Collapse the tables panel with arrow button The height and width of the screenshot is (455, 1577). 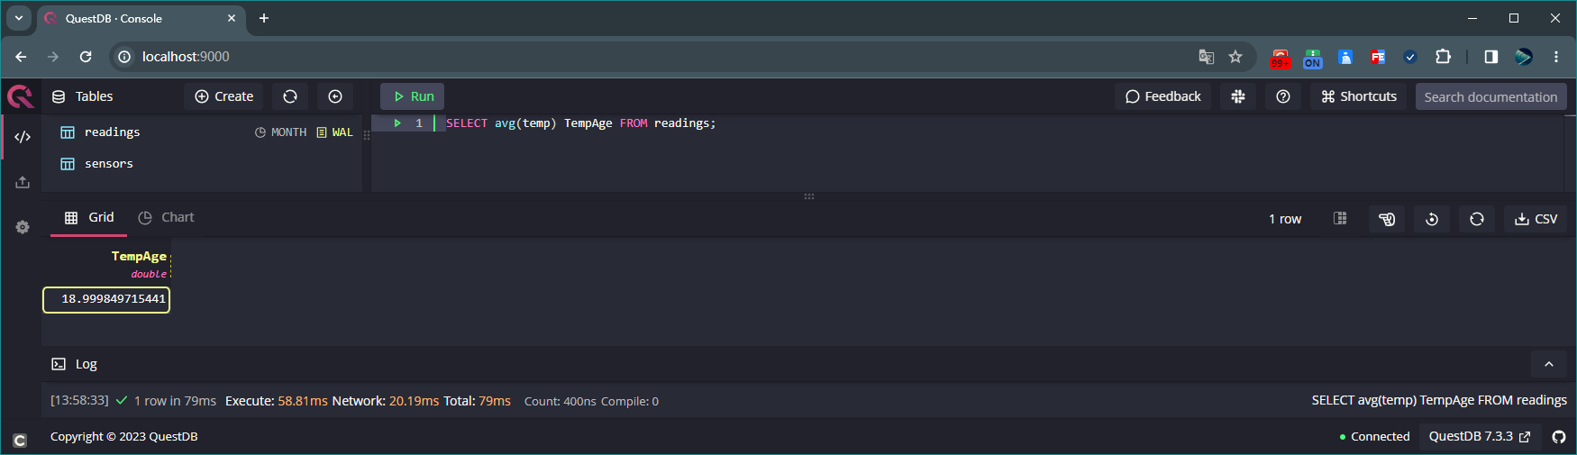click(x=335, y=96)
